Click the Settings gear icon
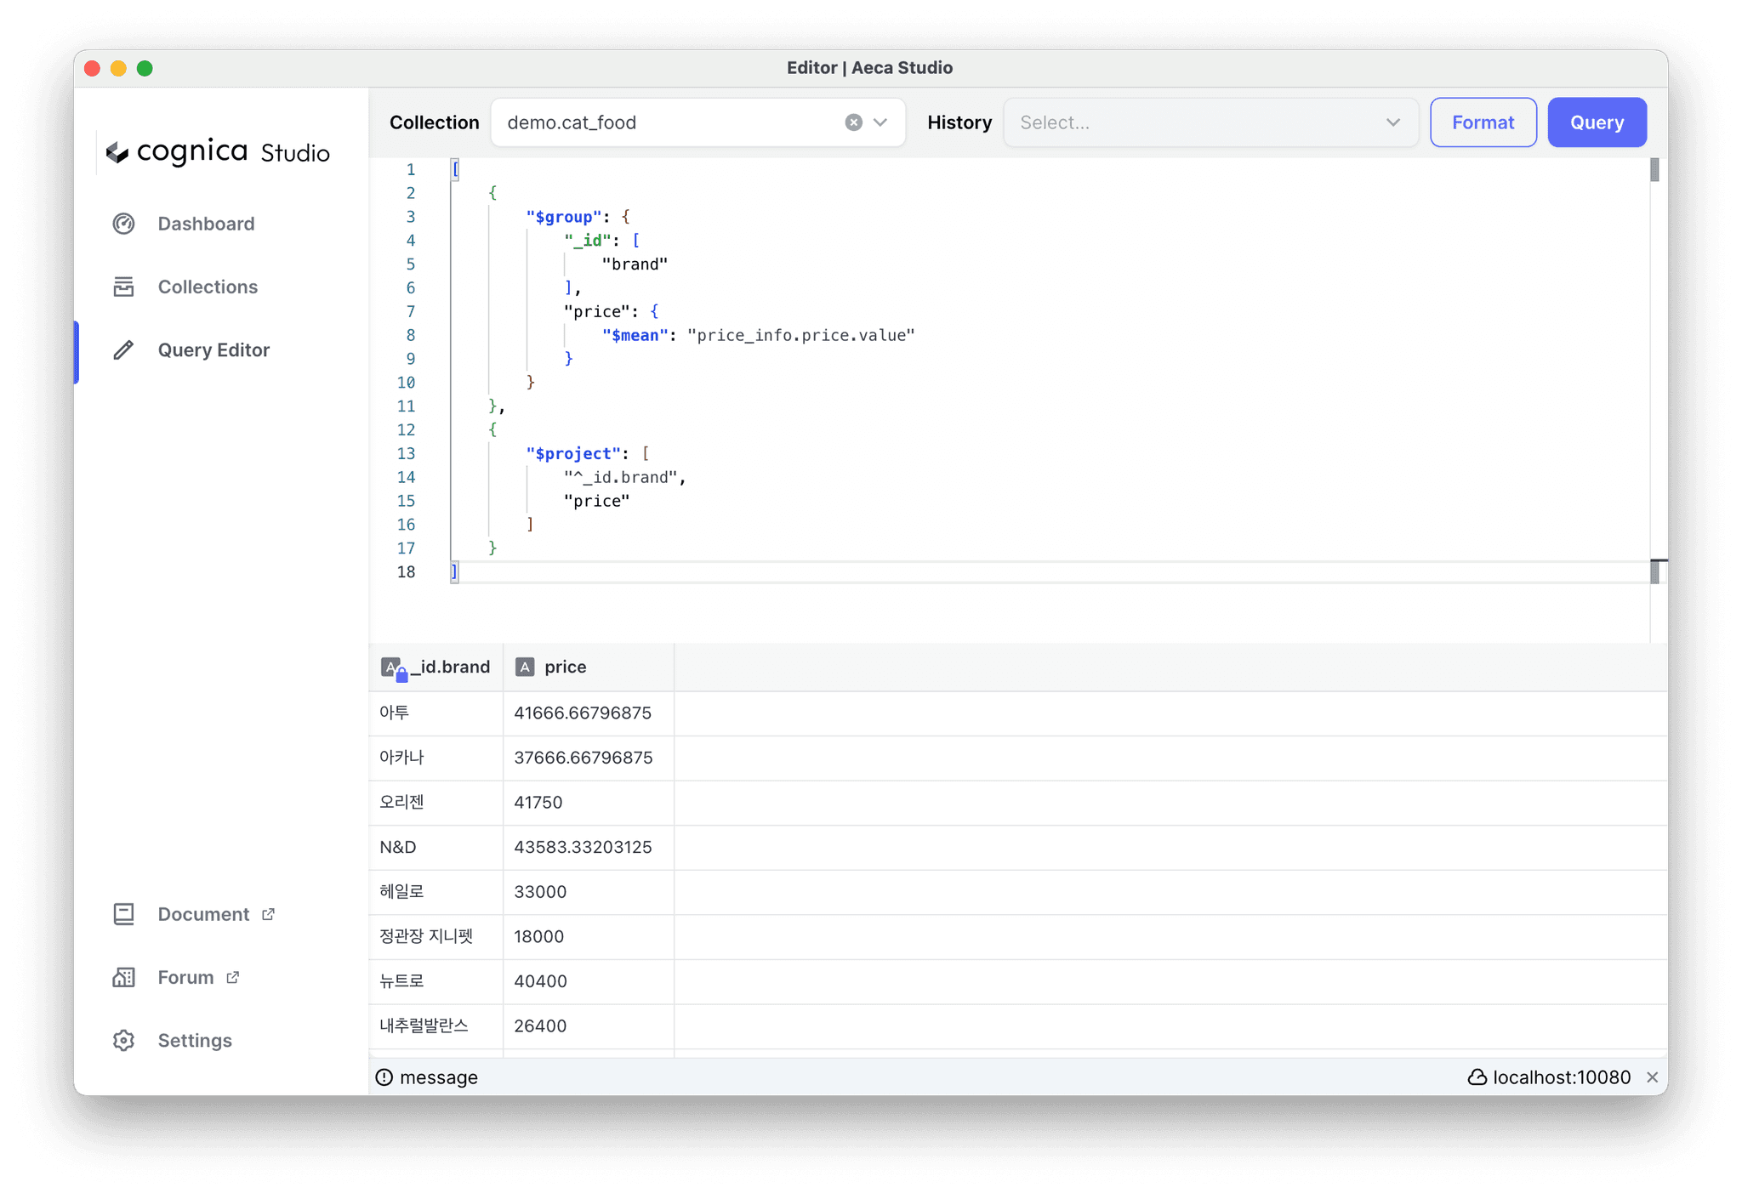 point(124,1041)
